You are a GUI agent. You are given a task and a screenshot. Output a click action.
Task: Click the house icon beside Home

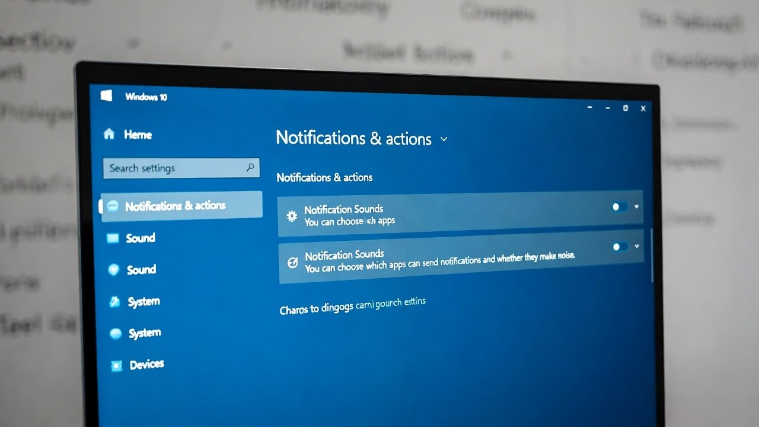[109, 134]
